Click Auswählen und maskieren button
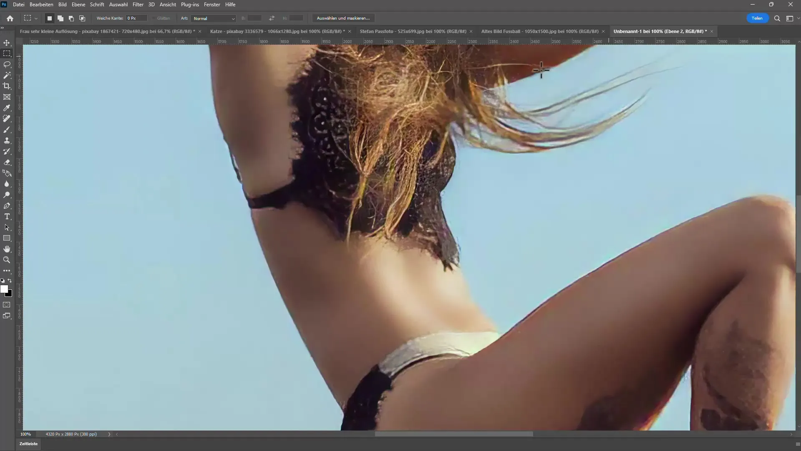The image size is (801, 451). (x=343, y=18)
